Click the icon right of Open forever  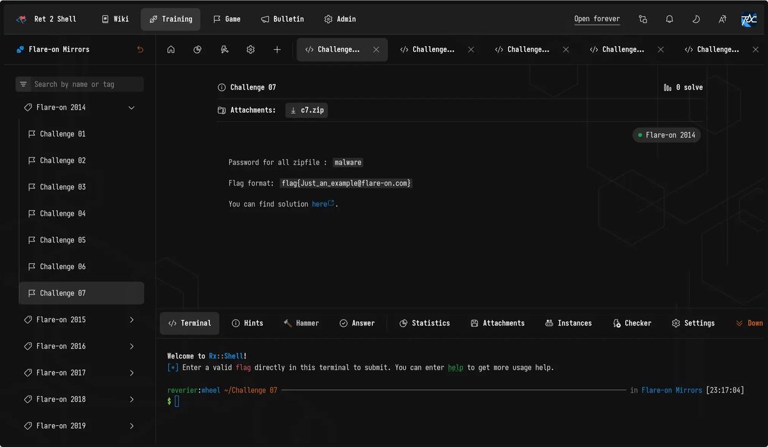click(x=643, y=19)
